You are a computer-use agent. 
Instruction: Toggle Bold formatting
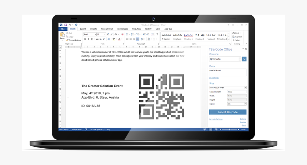(x=85, y=39)
